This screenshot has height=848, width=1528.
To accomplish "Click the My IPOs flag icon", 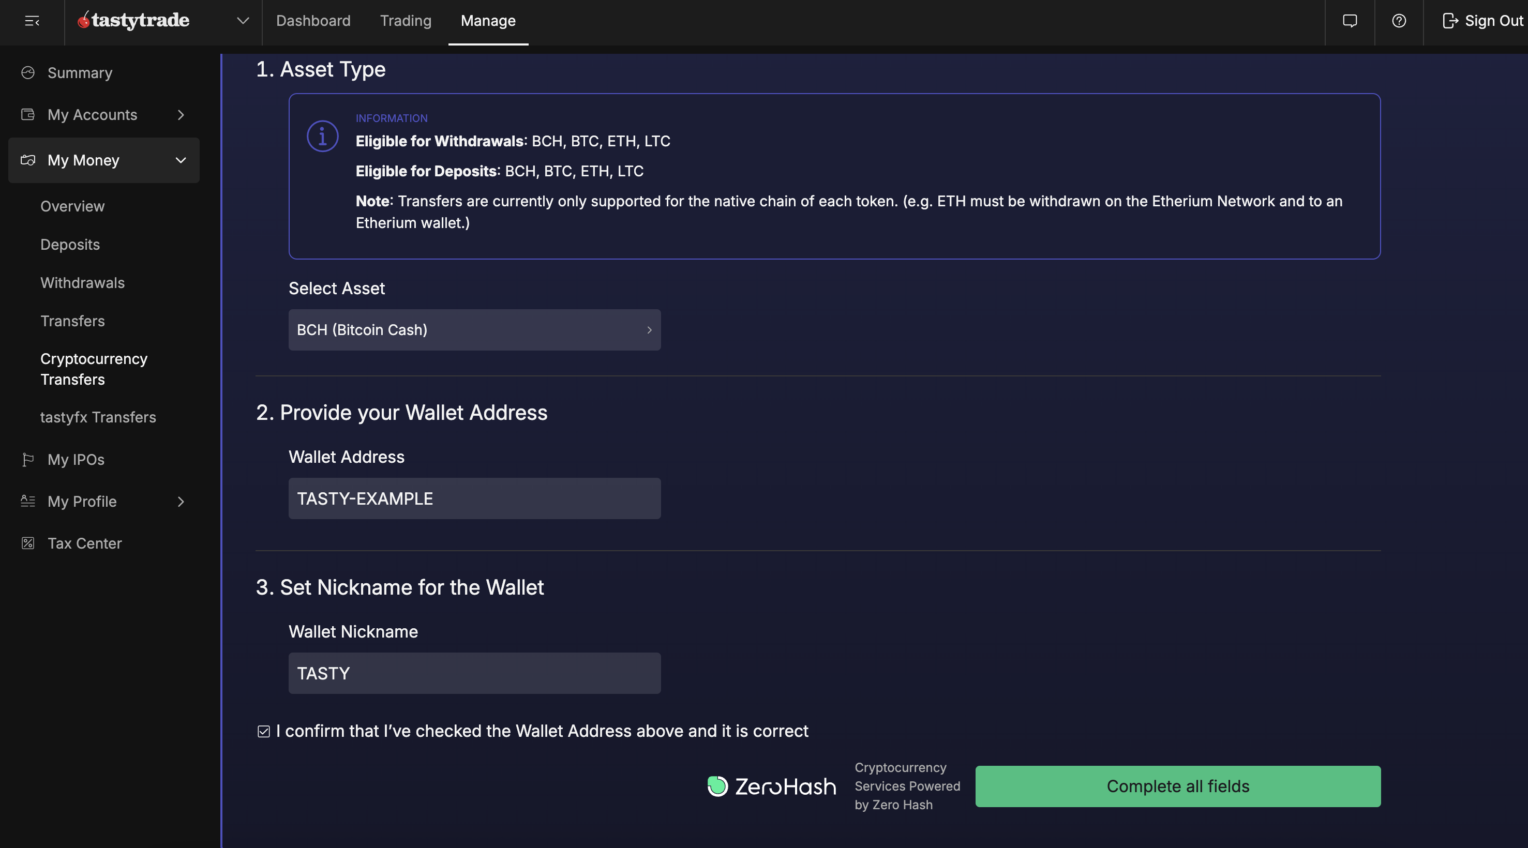I will 28,460.
